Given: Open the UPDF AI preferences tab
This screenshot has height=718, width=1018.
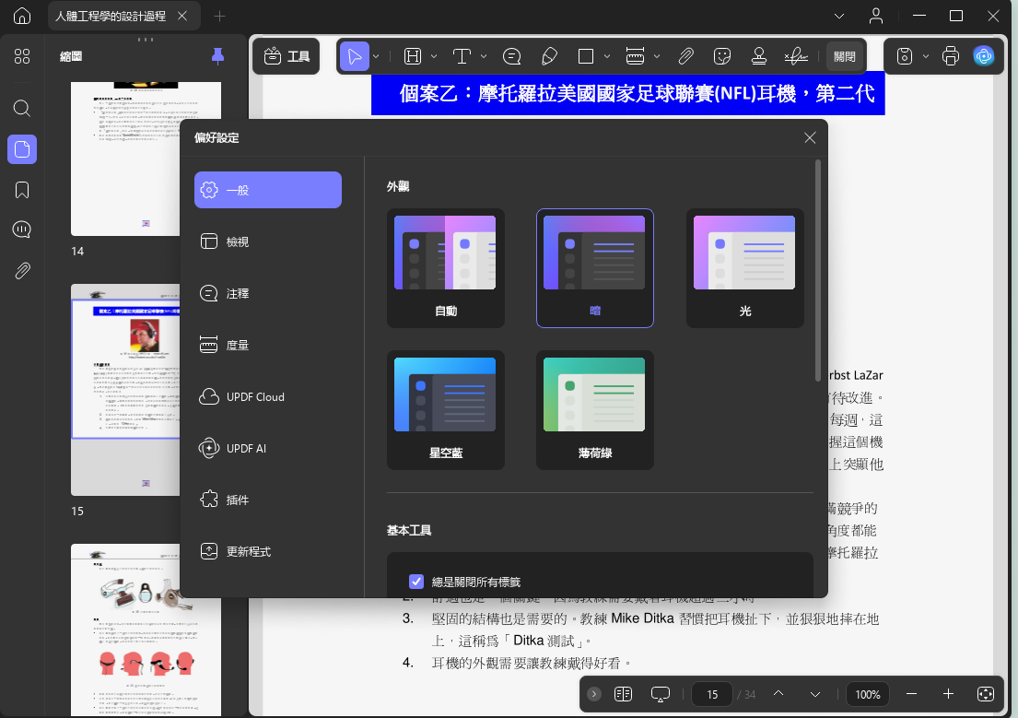Looking at the screenshot, I should [x=268, y=448].
